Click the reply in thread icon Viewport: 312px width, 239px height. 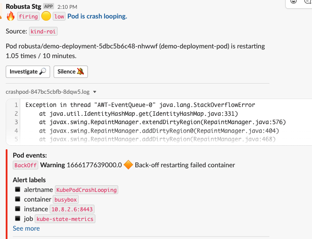308,2
